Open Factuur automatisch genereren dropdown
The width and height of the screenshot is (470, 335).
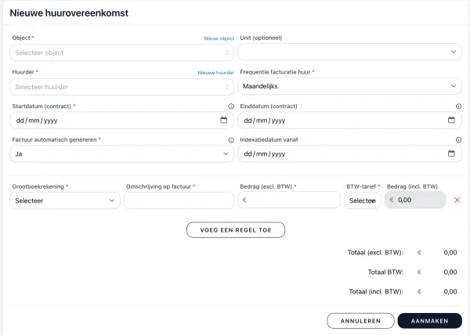point(121,154)
